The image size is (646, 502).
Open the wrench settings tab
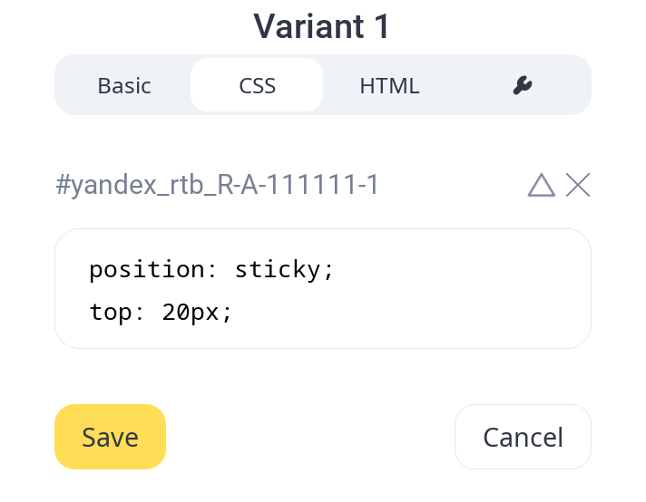[x=522, y=85]
